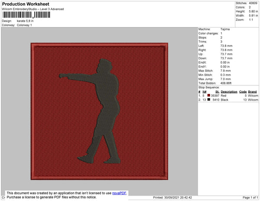Click the 'Color changes:' label
Viewport: 260px width, 201px height.
[x=208, y=33]
